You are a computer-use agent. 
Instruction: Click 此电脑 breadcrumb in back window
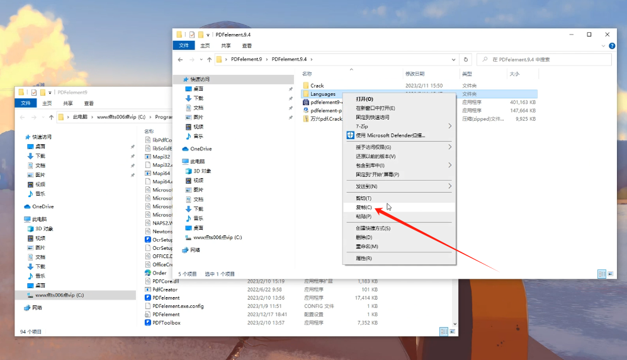pyautogui.click(x=80, y=117)
